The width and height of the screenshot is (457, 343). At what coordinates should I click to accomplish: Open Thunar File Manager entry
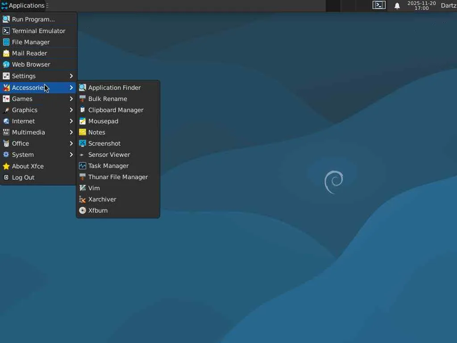pos(118,177)
